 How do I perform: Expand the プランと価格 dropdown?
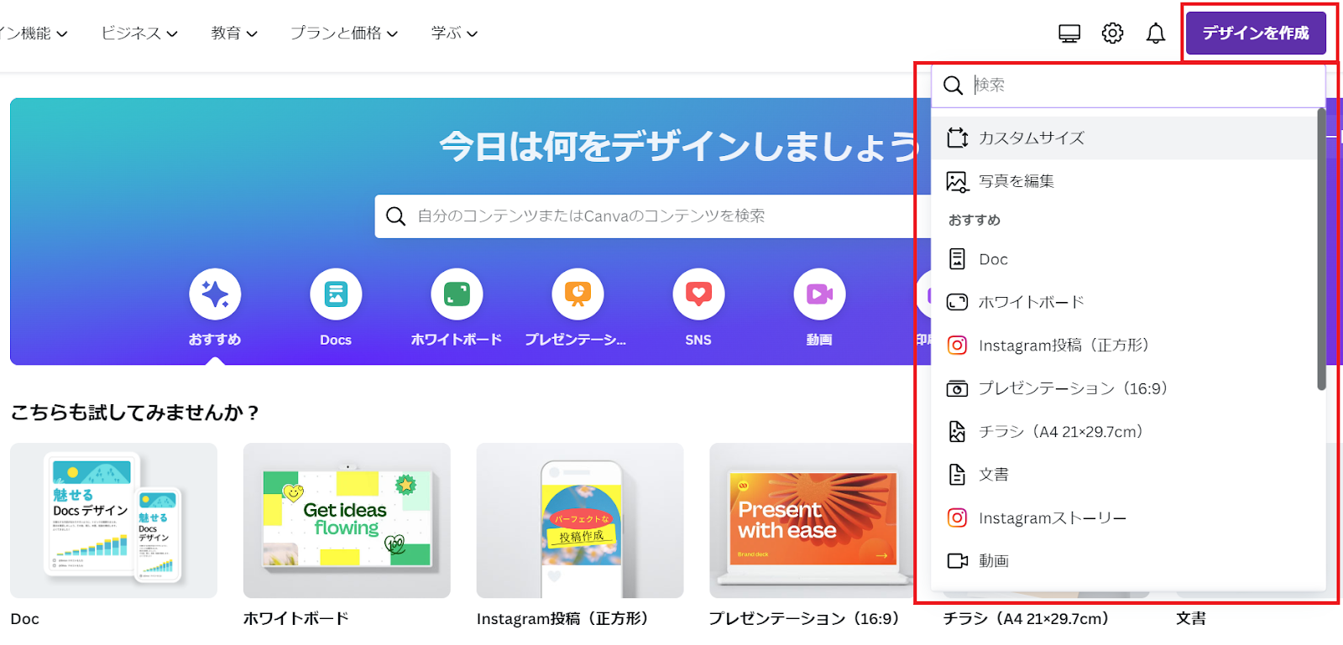343,34
